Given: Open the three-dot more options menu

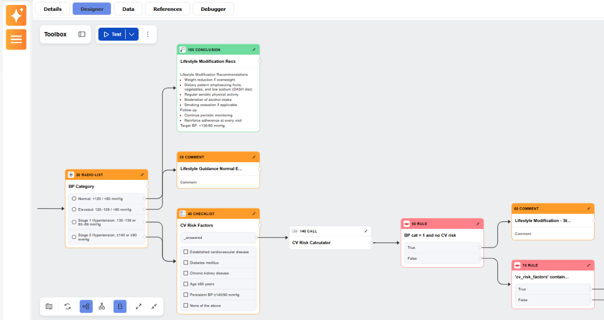Looking at the screenshot, I should tap(147, 34).
